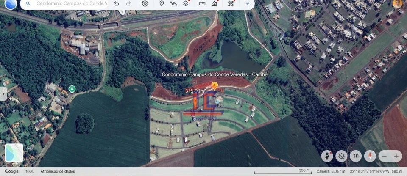
Task: Click the redo arrow in toolbar
Action: 128,4
